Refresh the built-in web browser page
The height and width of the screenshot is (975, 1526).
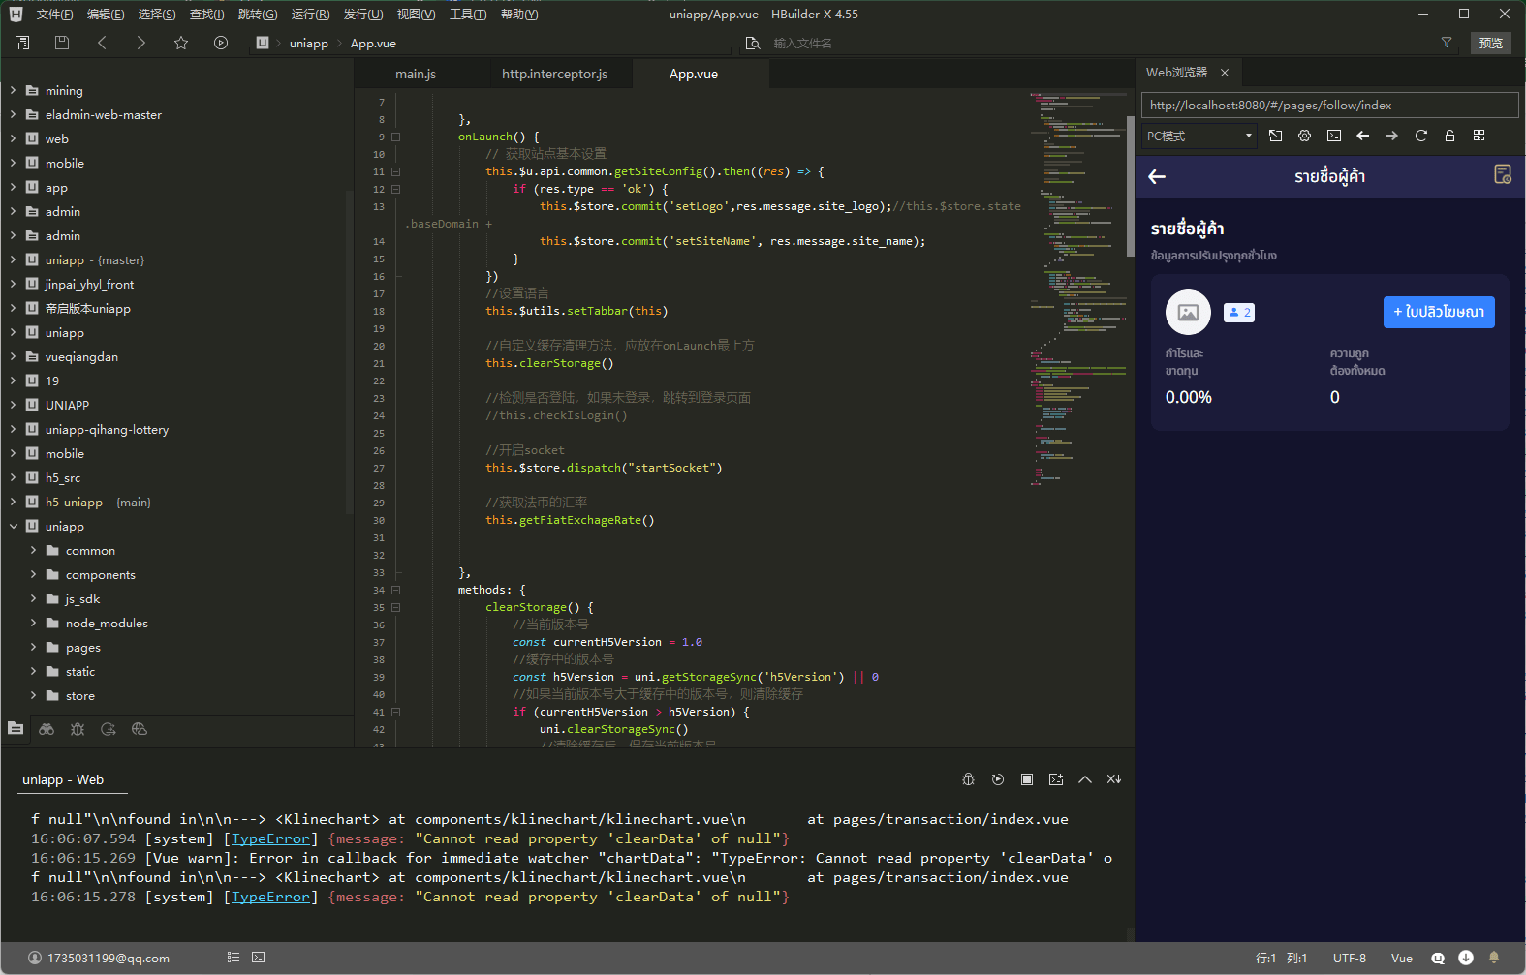click(1420, 136)
